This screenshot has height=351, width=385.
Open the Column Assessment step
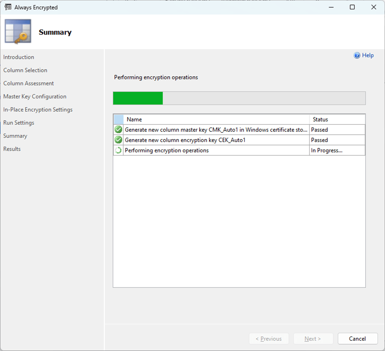29,83
